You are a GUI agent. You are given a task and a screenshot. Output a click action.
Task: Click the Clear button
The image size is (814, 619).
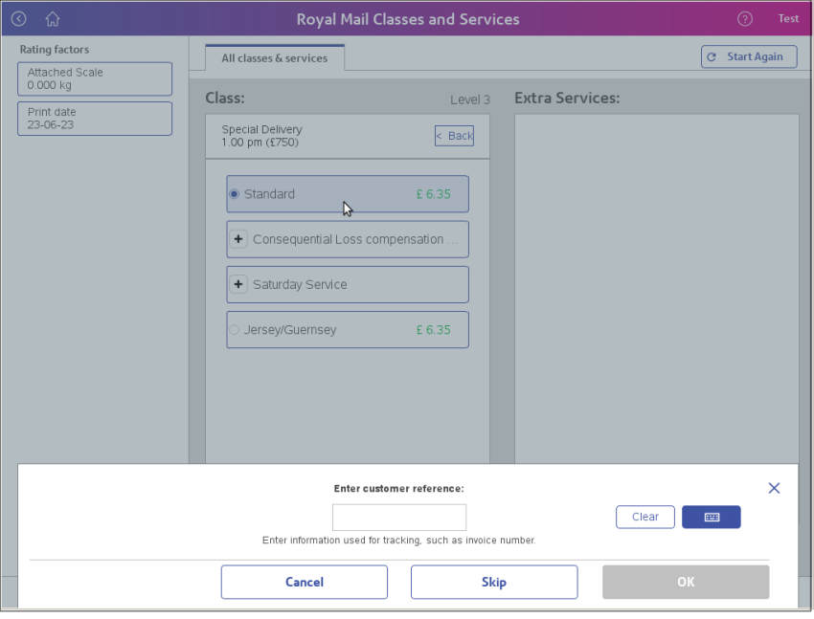(x=644, y=517)
